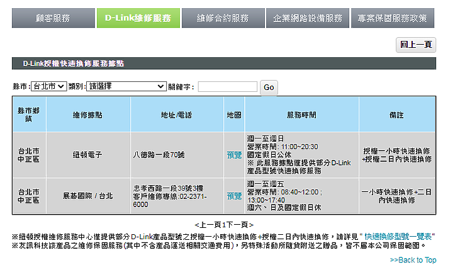This screenshot has width=453, height=277.
Task: Click address 八德路一段70號
Action: (x=159, y=155)
